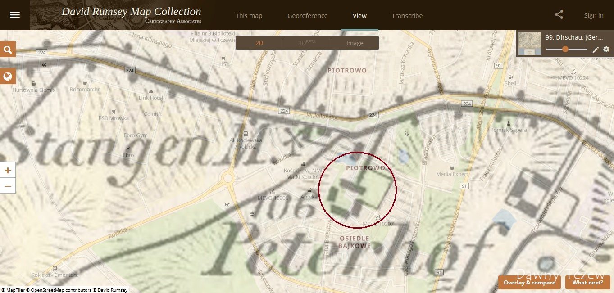Open map settings gear icon

606,49
